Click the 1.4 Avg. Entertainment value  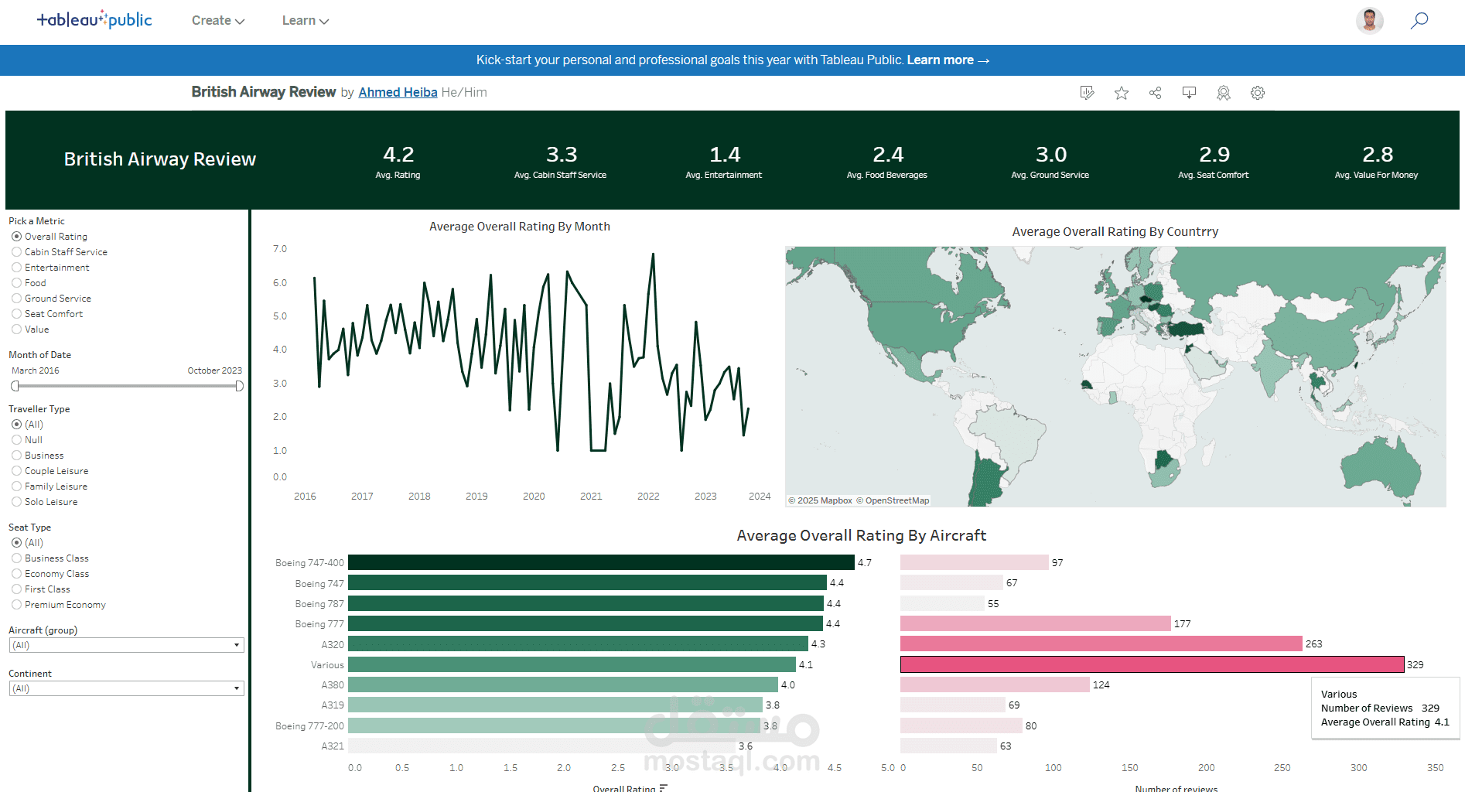tap(725, 155)
